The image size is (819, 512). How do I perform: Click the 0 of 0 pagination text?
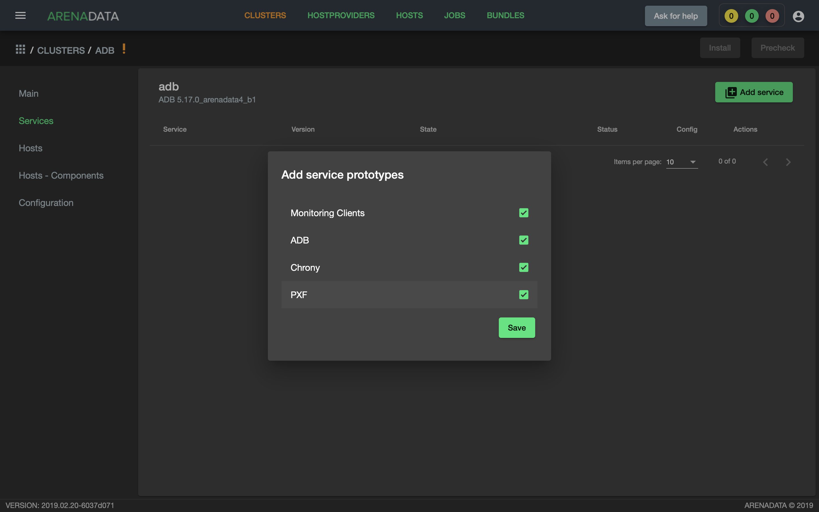click(727, 161)
